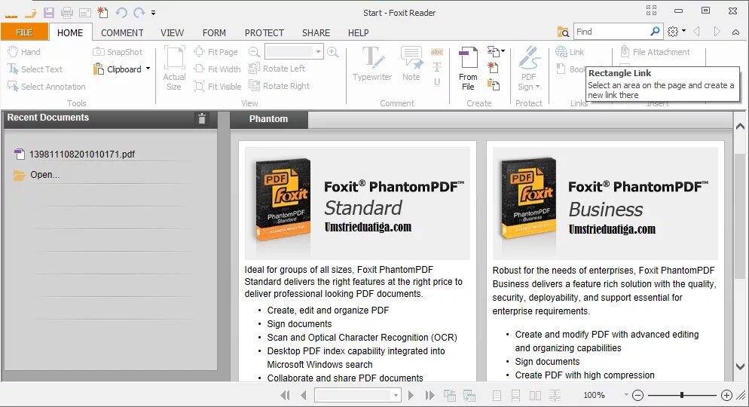Click Fit Width in View group
This screenshot has width=749, height=407.
pos(217,69)
